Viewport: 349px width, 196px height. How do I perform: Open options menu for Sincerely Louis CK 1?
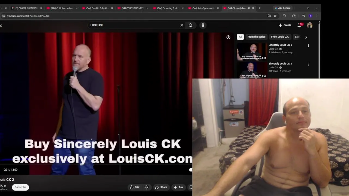coord(308,64)
